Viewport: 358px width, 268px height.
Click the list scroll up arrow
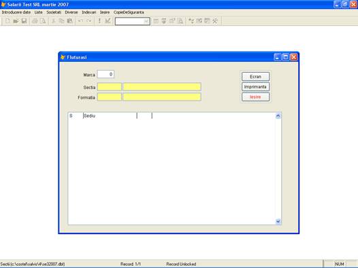coord(278,116)
